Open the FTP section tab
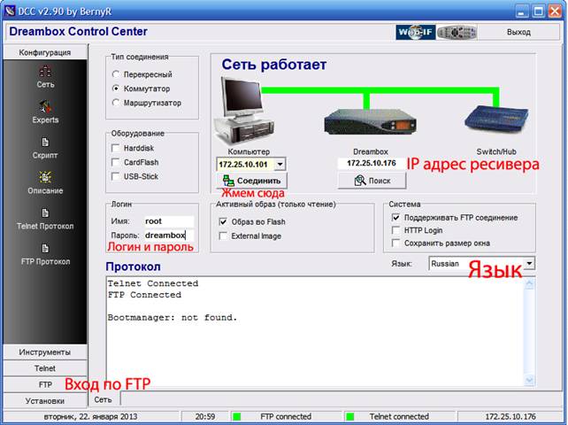 (x=45, y=384)
